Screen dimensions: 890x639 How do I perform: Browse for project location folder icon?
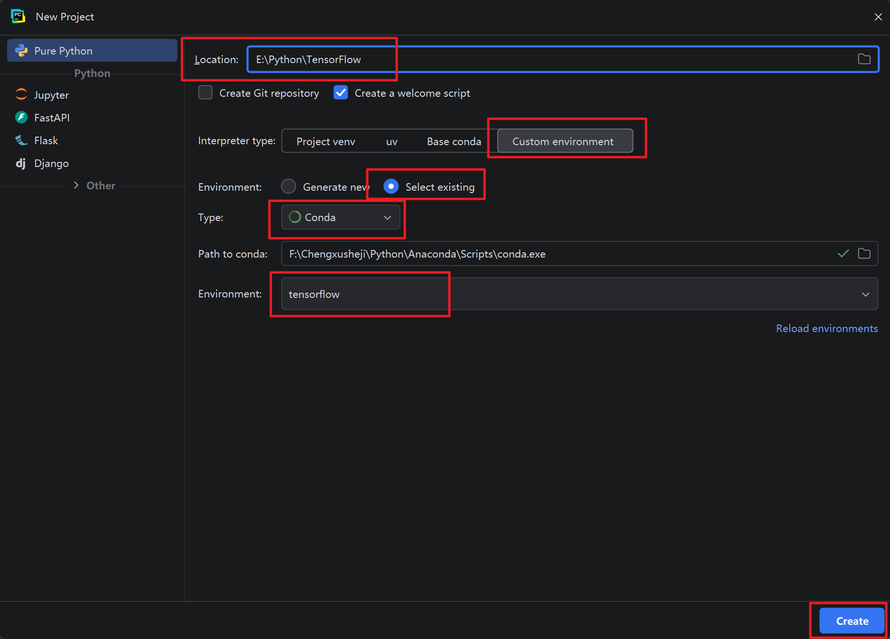pyautogui.click(x=864, y=59)
